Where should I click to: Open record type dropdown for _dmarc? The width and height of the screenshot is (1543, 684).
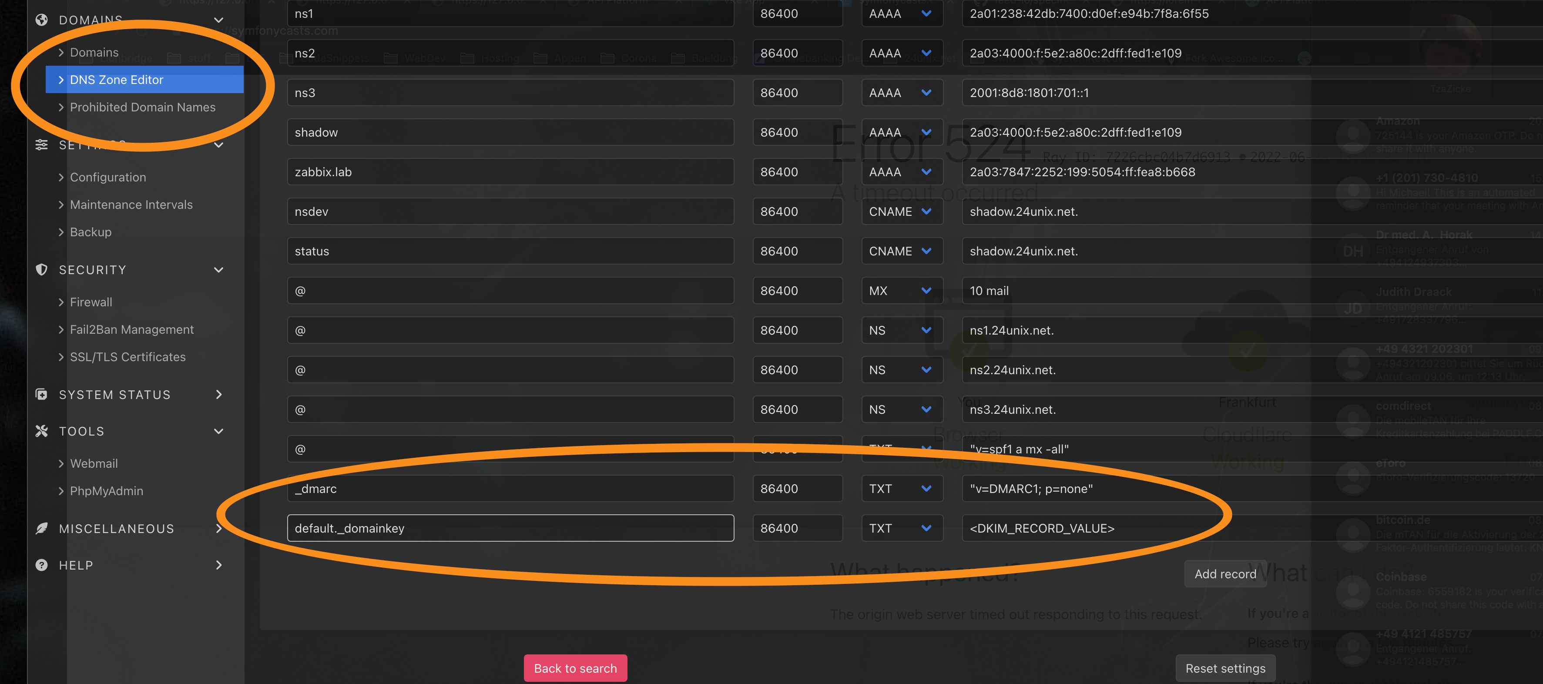pos(902,488)
